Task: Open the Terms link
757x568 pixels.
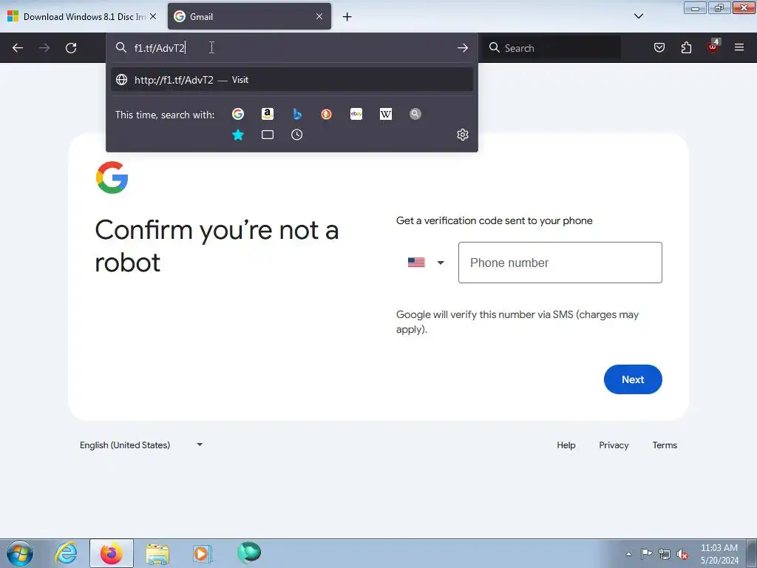Action: pyautogui.click(x=665, y=444)
